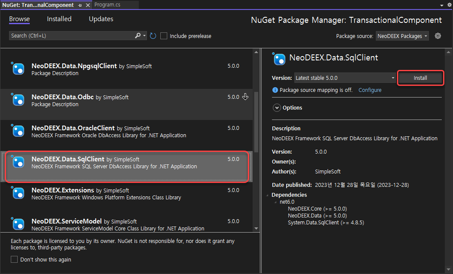Screen dimensions: 453x274
Task: Click the download arrow on Odbc row
Action: pos(245,97)
